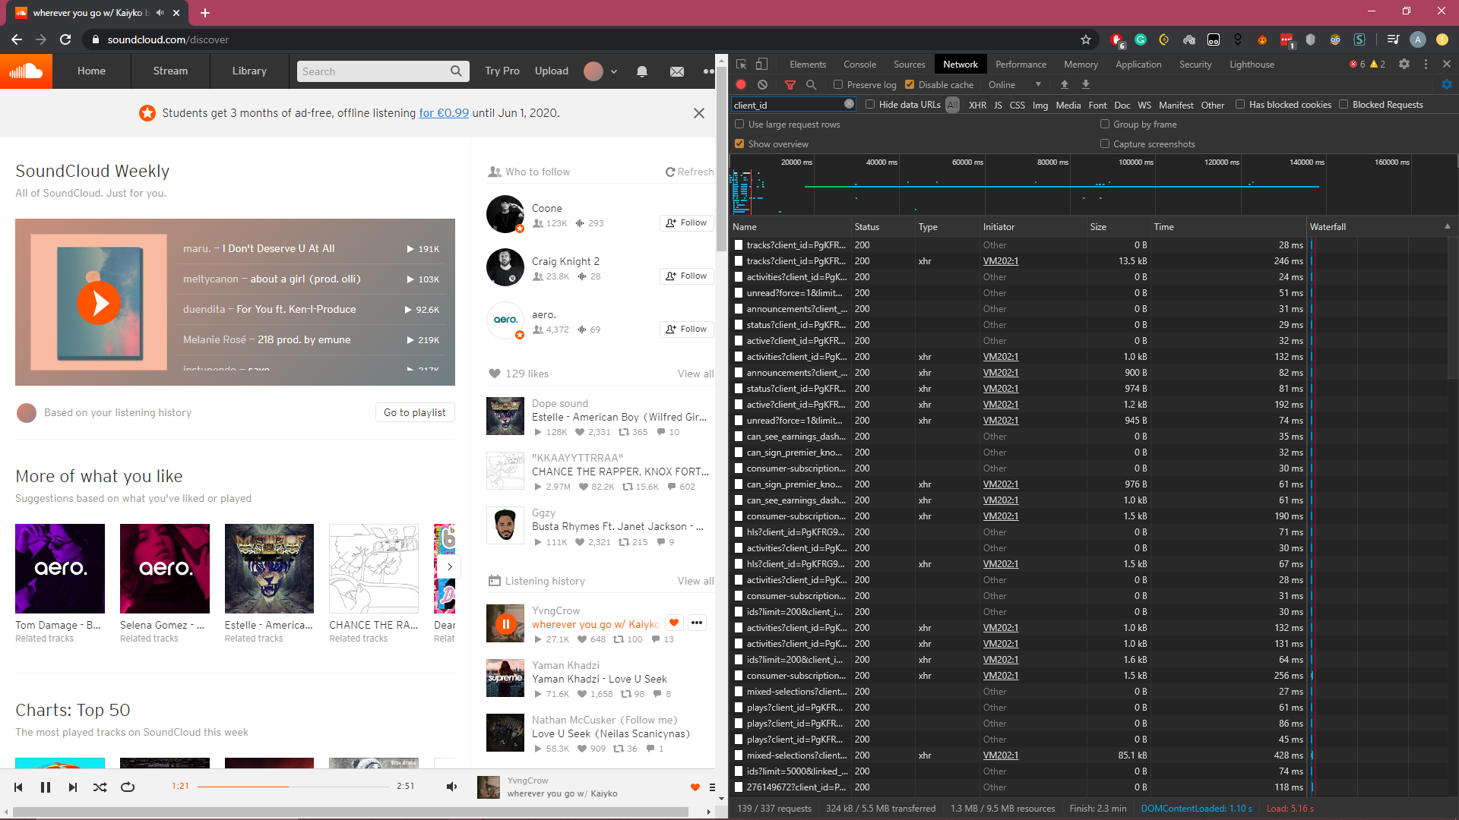Skip to next track in player

pos(73,787)
